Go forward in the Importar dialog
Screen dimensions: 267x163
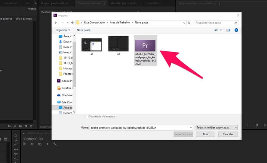pos(62,22)
